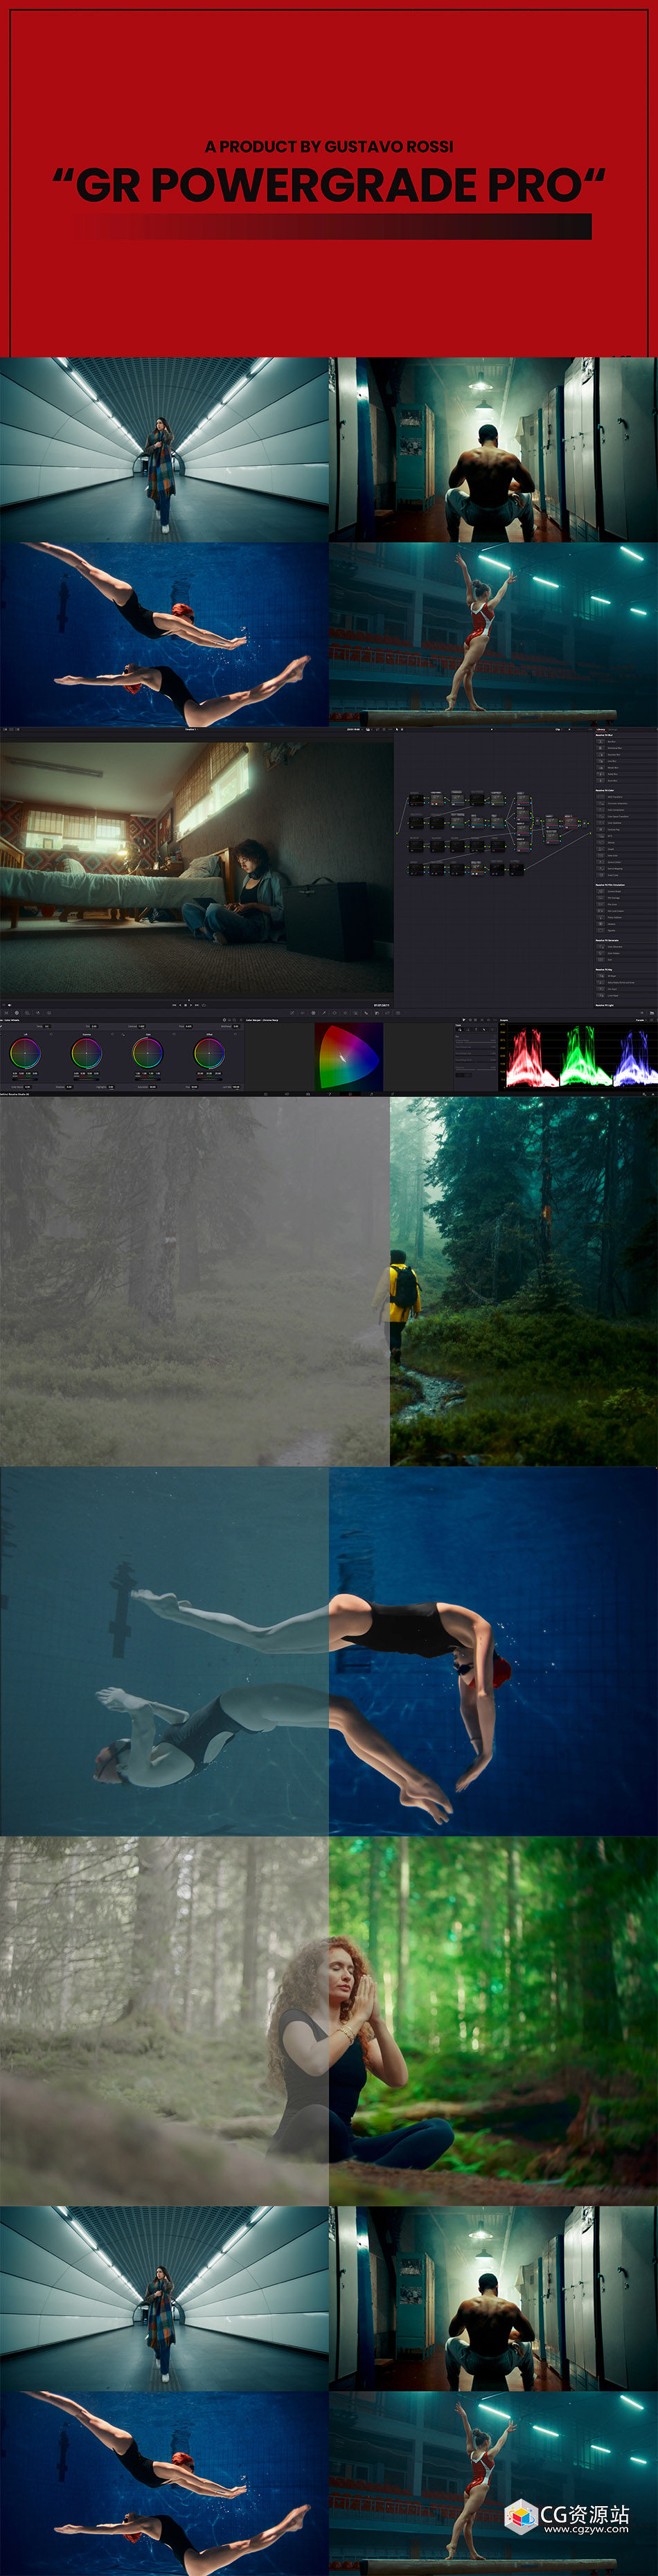Click the Gain color wheel
The height and width of the screenshot is (2576, 658).
[x=147, y=1052]
